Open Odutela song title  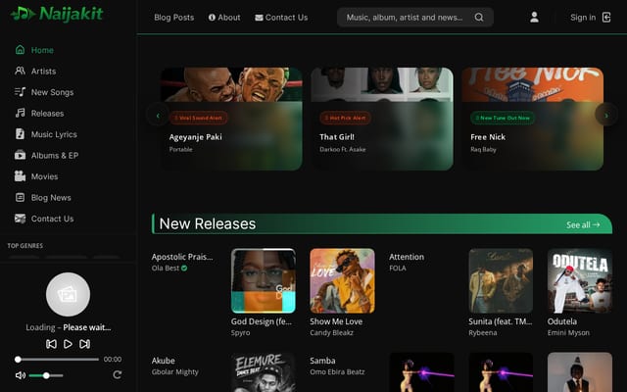tap(561, 321)
